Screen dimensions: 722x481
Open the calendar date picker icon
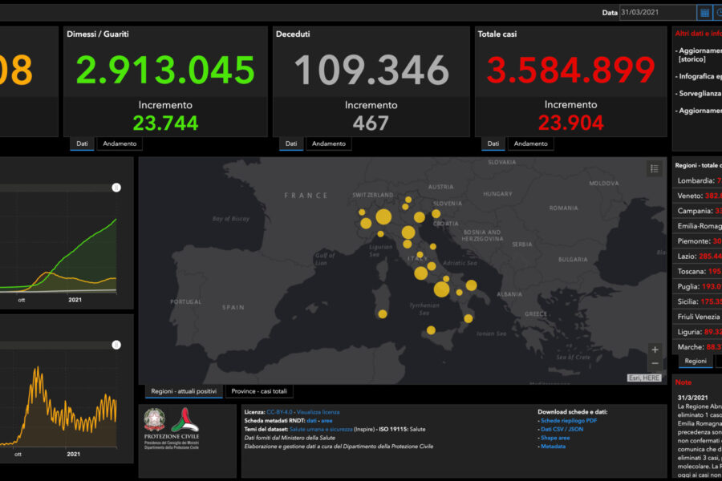click(704, 13)
